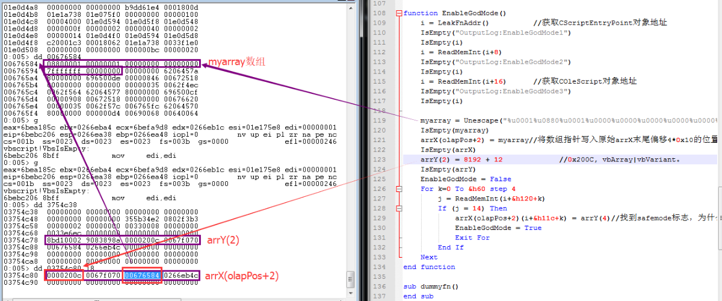Image resolution: width=722 pixels, height=301 pixels.
Task: Click memory address 03754c90 in the debugger output
Action: click(x=20, y=282)
